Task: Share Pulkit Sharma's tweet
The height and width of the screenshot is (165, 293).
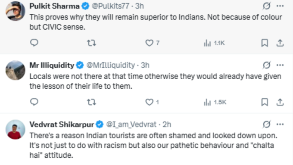Action: point(280,43)
